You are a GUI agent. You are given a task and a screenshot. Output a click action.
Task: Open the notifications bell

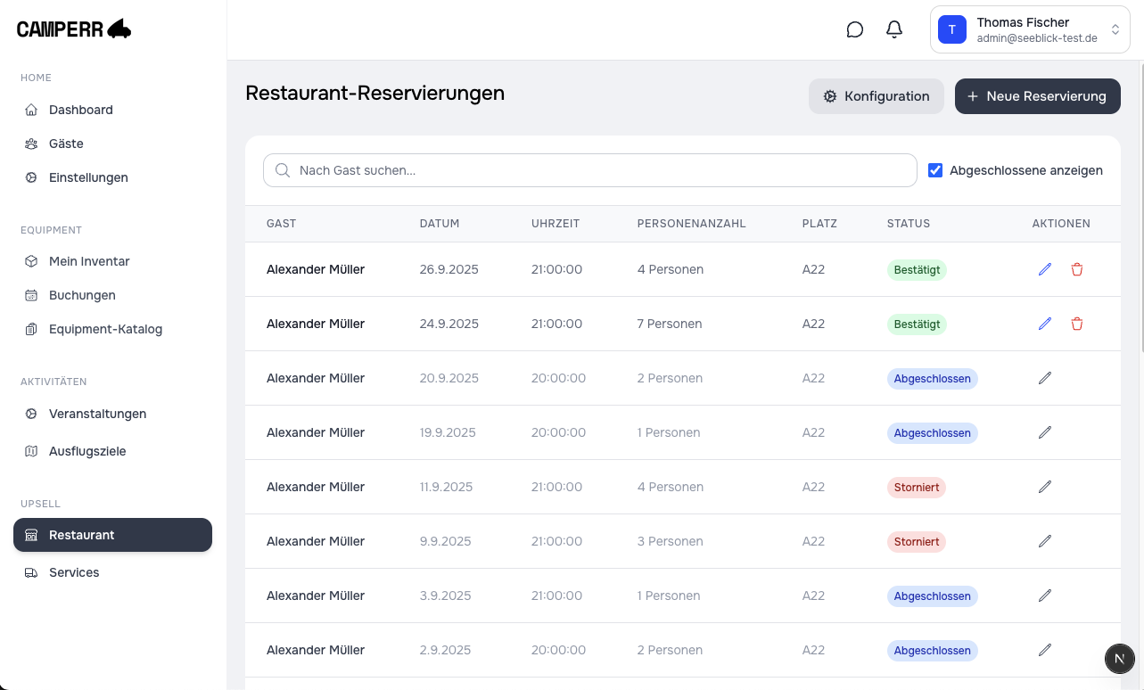(893, 30)
